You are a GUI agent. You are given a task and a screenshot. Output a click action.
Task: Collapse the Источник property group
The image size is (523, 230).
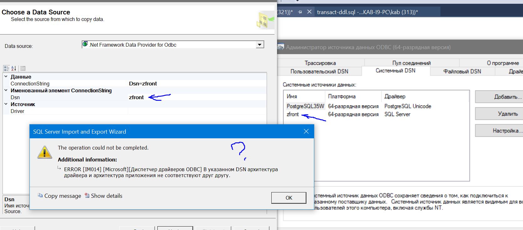coord(6,104)
